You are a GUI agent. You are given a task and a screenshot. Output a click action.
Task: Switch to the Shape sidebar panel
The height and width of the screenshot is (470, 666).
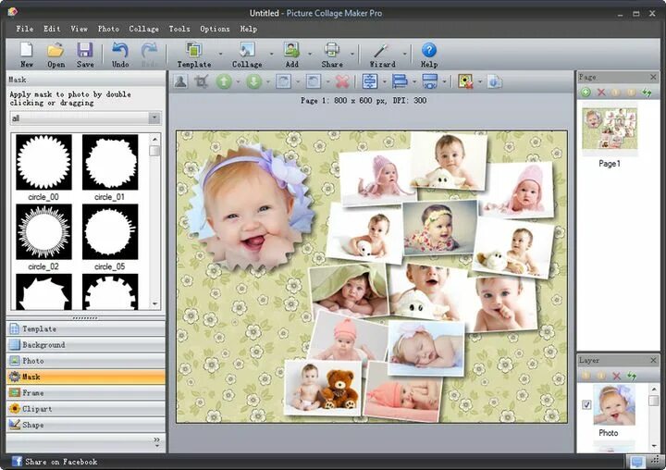86,425
